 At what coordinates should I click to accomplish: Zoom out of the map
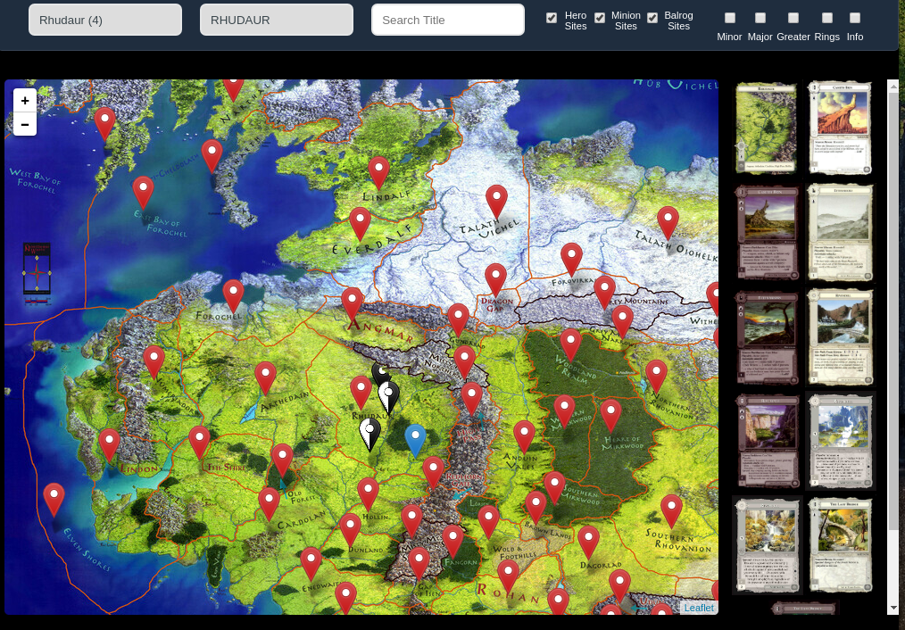coord(25,124)
